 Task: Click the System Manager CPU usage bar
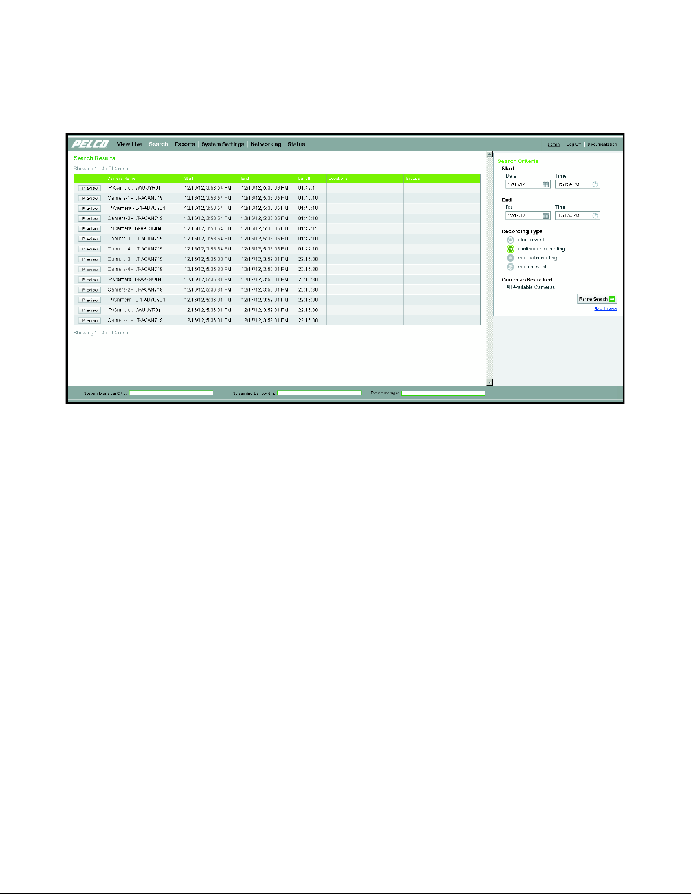[x=171, y=393]
